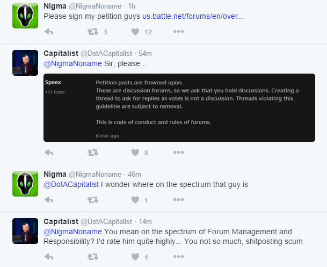The width and height of the screenshot is (327, 267).
Task: Like Nigma's petition tweet with 12 likes
Action: 136,32
